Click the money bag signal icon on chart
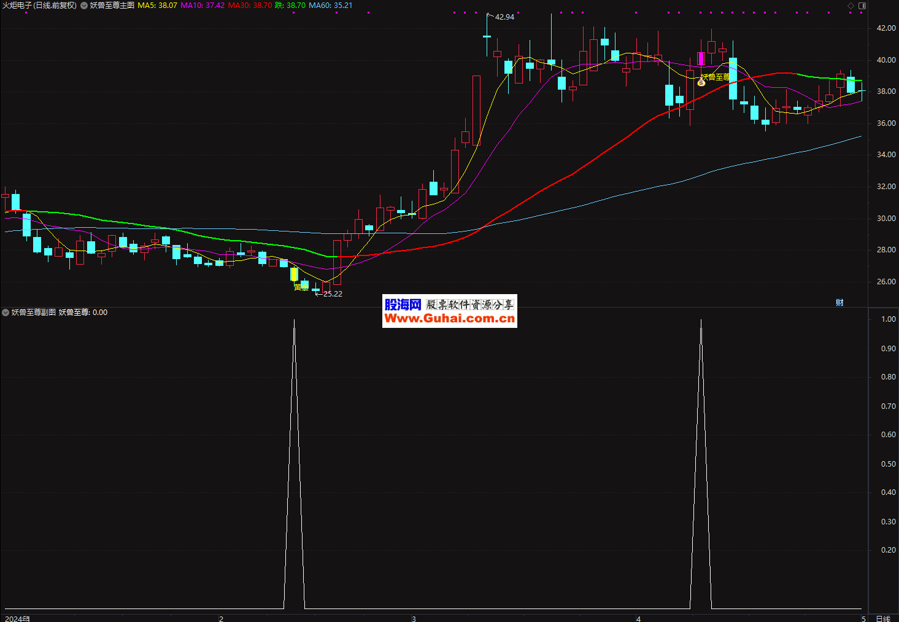899x622 pixels. pyautogui.click(x=701, y=82)
